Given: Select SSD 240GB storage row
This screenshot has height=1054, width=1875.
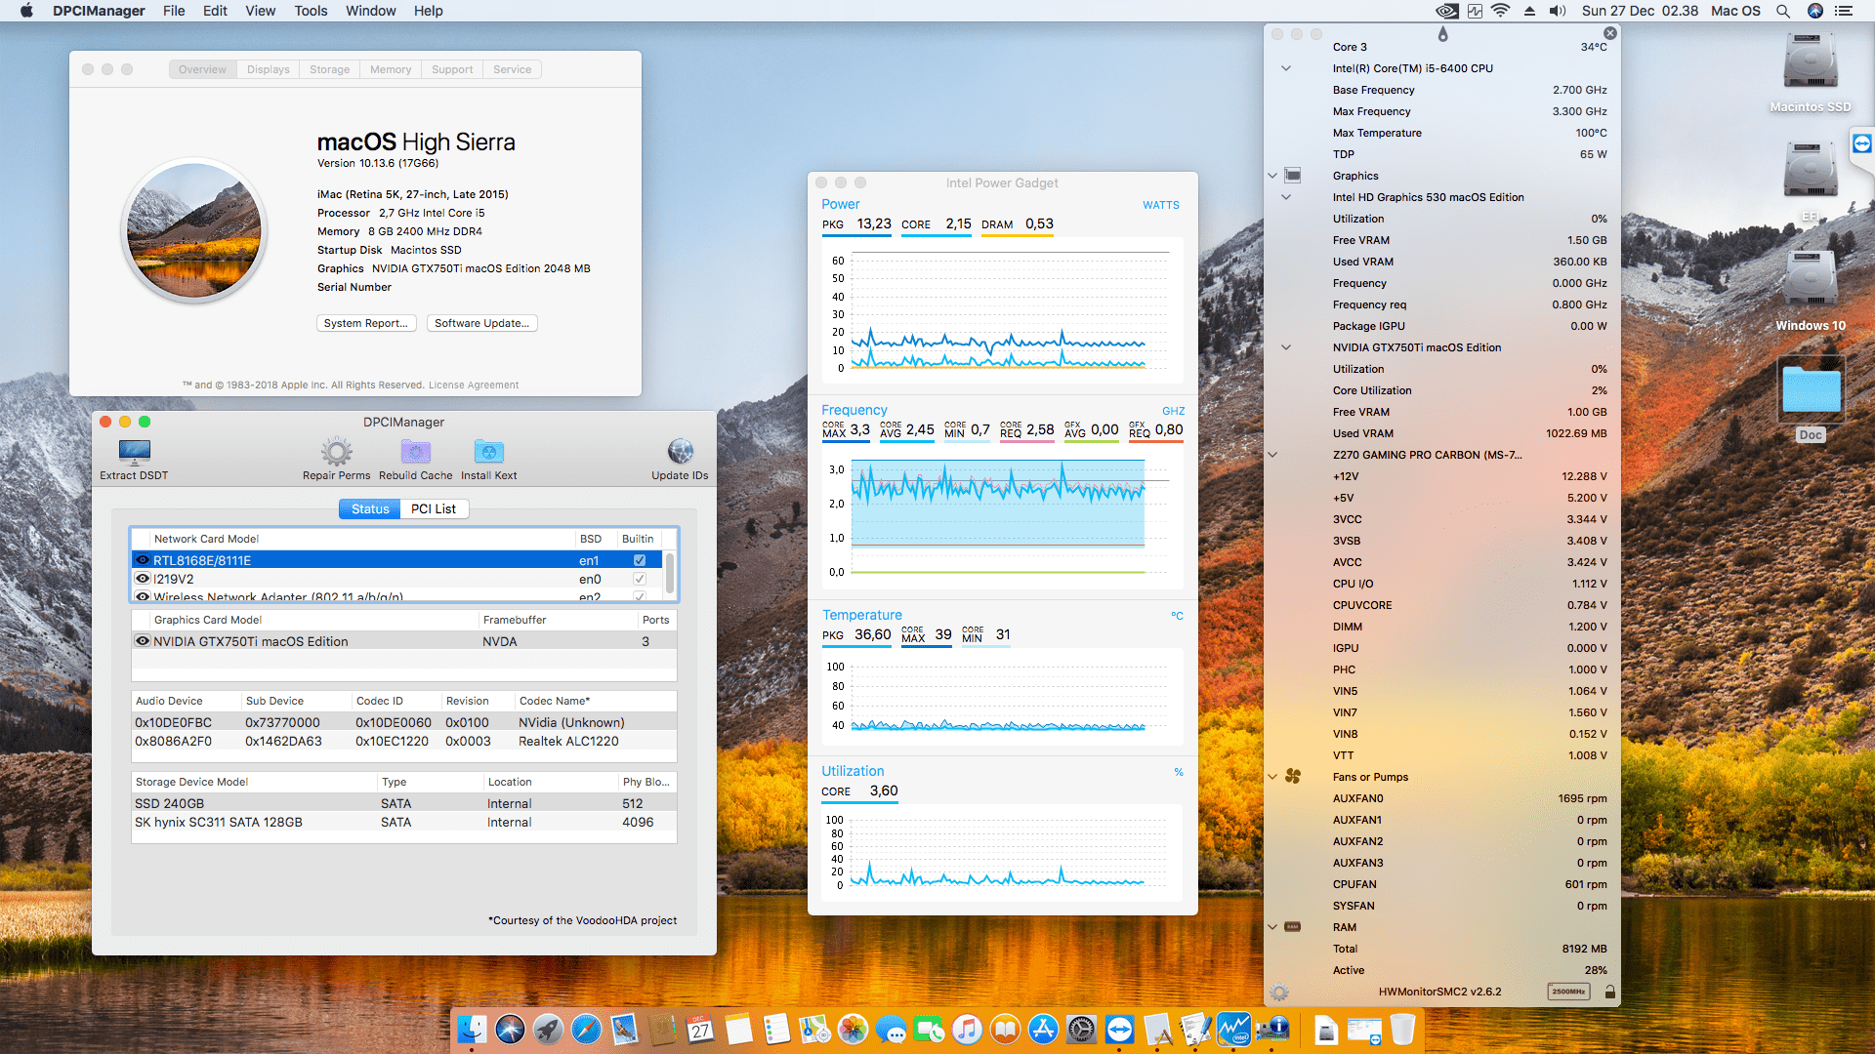Looking at the screenshot, I should 404,803.
